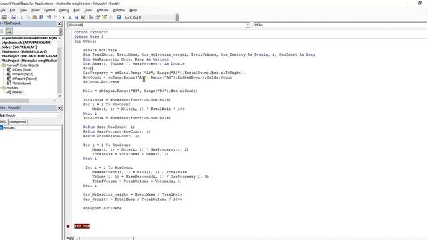Open the Help menu

click(133, 10)
